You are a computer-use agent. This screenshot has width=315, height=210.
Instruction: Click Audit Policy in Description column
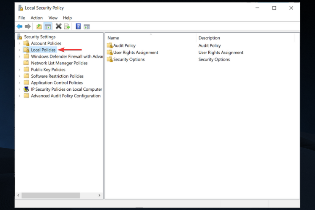click(x=210, y=46)
